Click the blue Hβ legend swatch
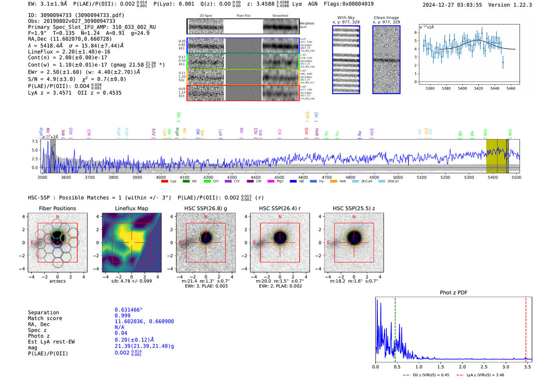Viewport: 560px width, 381px height. (293, 182)
